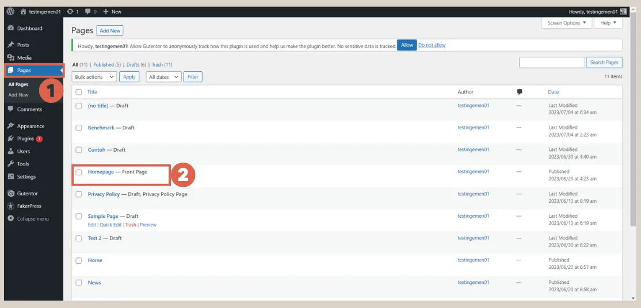Click Add New button beside Pages heading
641x308 pixels.
coord(110,30)
